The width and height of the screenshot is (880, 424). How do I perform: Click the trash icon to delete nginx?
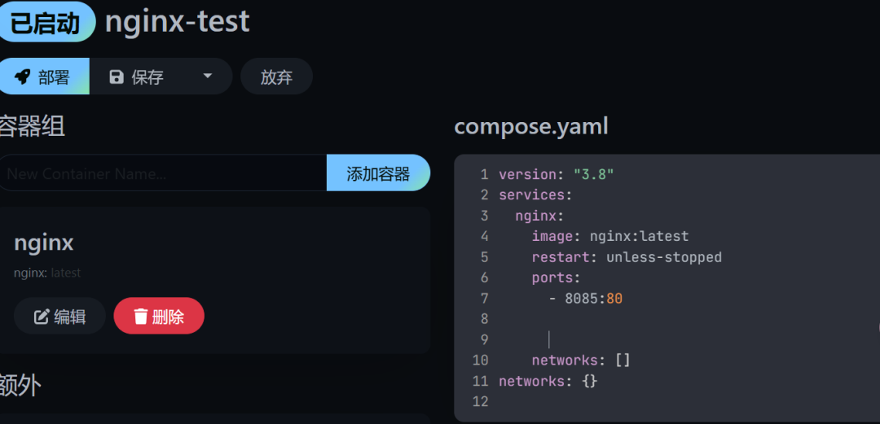(141, 317)
